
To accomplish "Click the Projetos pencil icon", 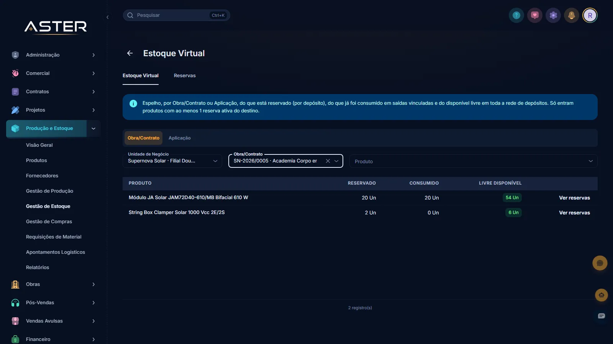I will (15, 110).
